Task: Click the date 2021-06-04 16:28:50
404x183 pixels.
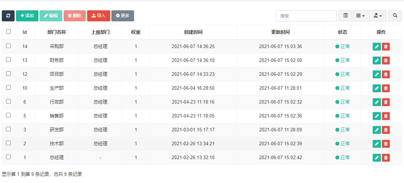Action: (193, 88)
